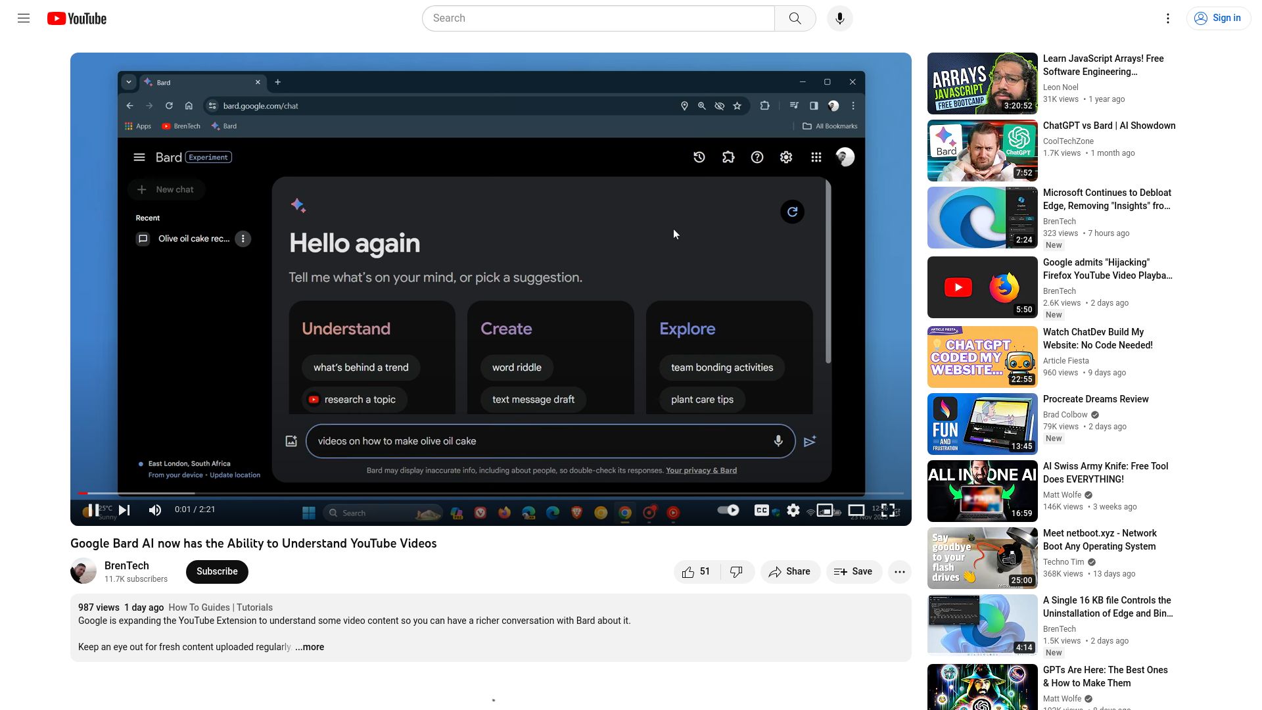
Task: Subscribe to the BrenTech channel
Action: [217, 572]
